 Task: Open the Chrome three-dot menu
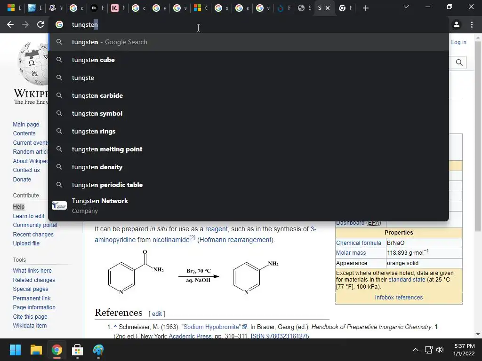tap(472, 24)
